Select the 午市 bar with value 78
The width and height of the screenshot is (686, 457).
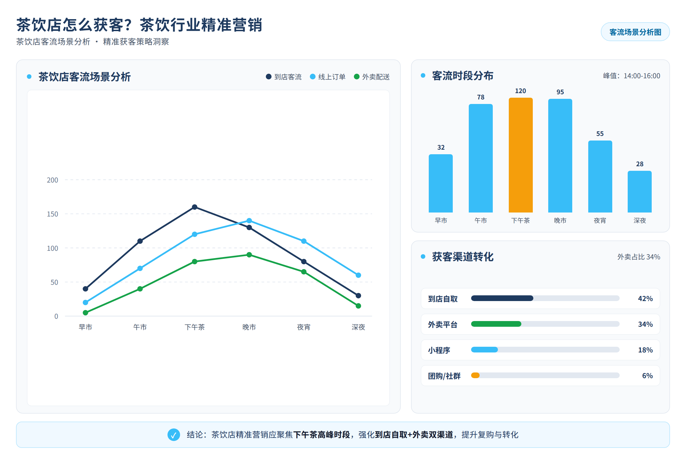[x=481, y=158]
